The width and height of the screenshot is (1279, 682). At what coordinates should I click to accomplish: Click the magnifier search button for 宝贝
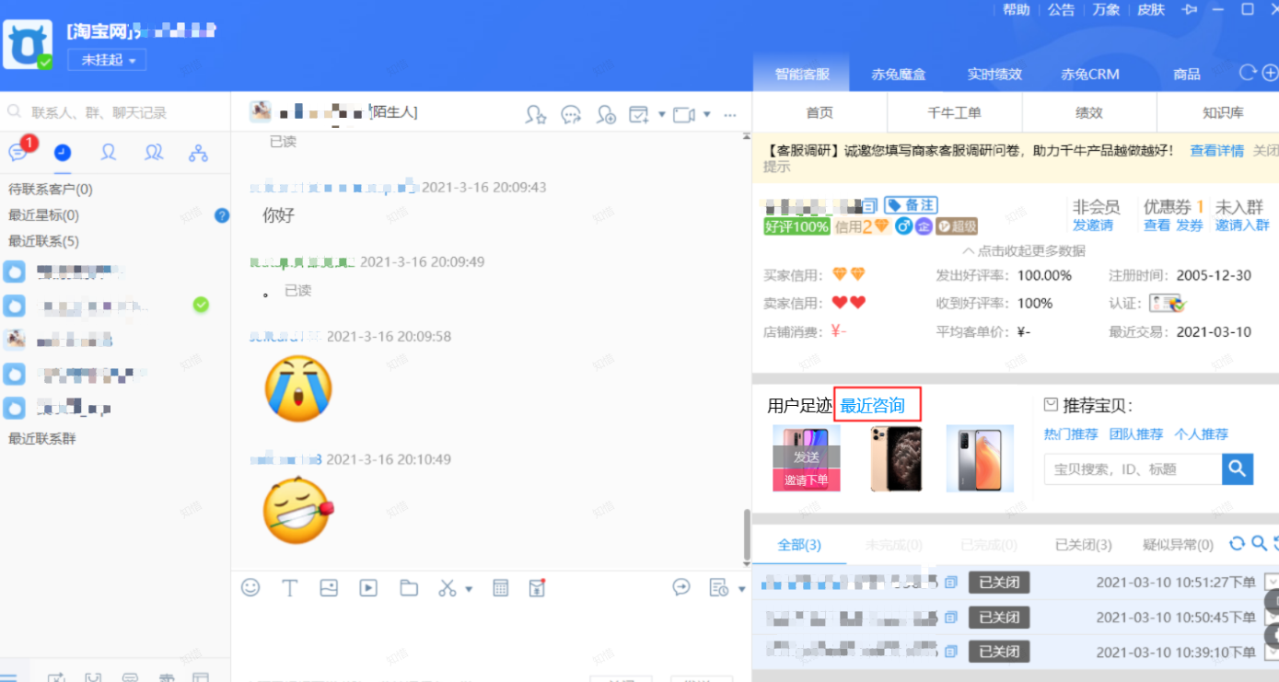(1238, 468)
